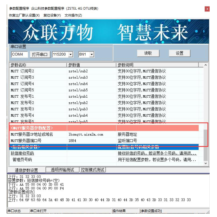217x217 pixels.
Task: Open the 恢复出厂默认设置(X) menu
Action: click(x=24, y=15)
